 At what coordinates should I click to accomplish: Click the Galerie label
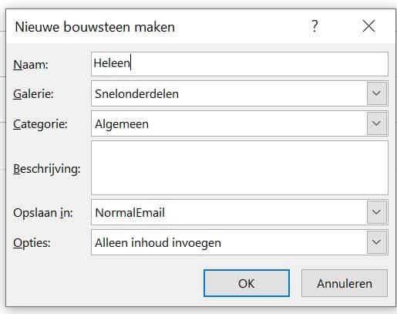tap(33, 94)
